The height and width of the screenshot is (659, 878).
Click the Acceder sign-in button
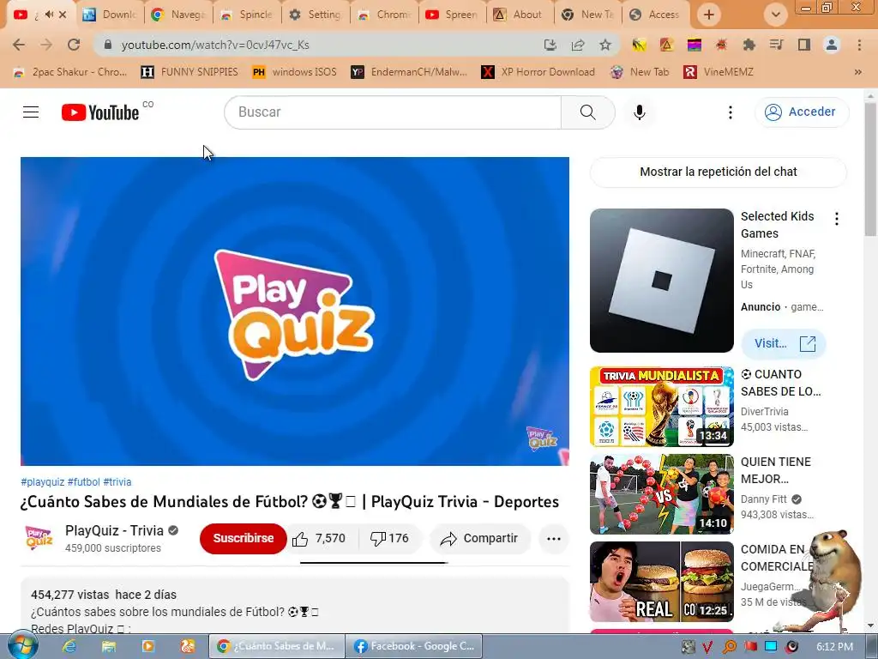pyautogui.click(x=802, y=112)
